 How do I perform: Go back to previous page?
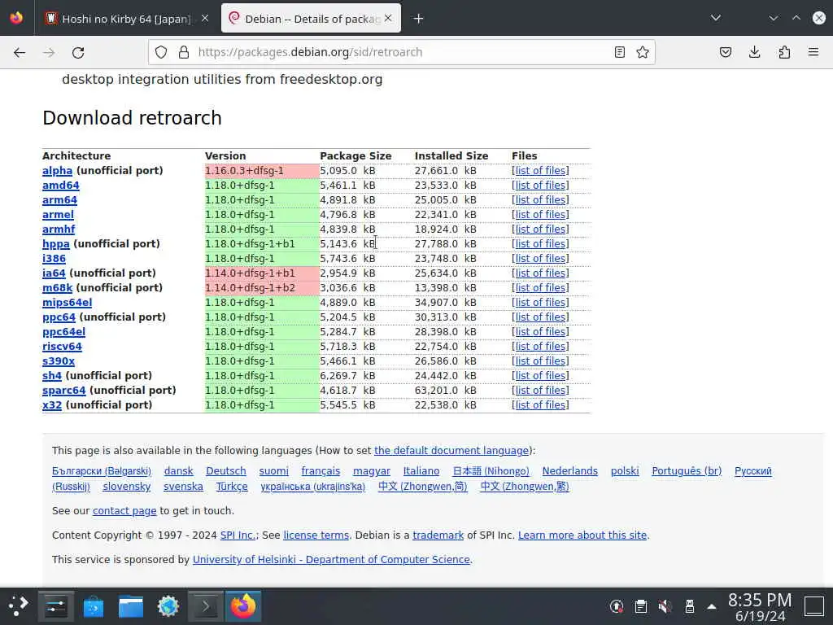point(20,52)
